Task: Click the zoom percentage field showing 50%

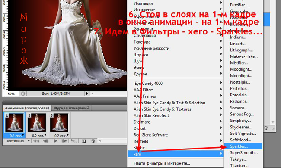Action: [x=11, y=93]
